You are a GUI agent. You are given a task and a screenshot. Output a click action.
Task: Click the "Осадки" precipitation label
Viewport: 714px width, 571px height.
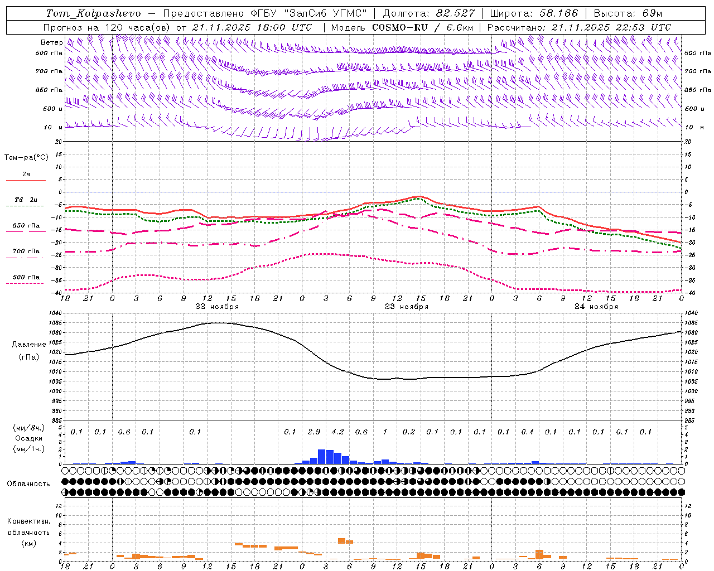pyautogui.click(x=28, y=438)
